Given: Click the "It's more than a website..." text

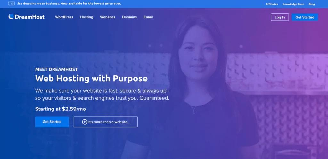Looking at the screenshot, I should pyautogui.click(x=109, y=122).
